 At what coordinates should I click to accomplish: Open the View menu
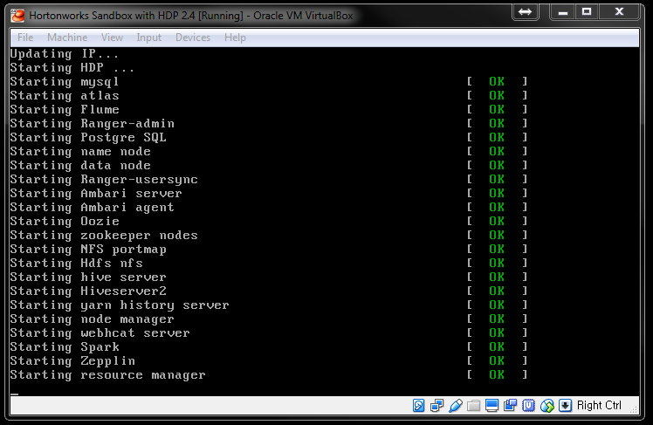click(x=112, y=38)
